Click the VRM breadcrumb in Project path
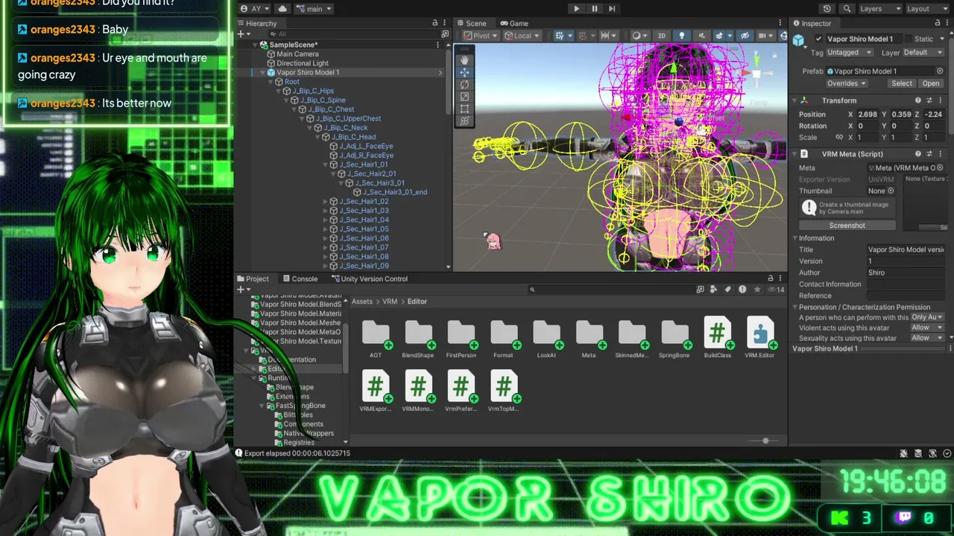This screenshot has width=954, height=536. click(390, 301)
